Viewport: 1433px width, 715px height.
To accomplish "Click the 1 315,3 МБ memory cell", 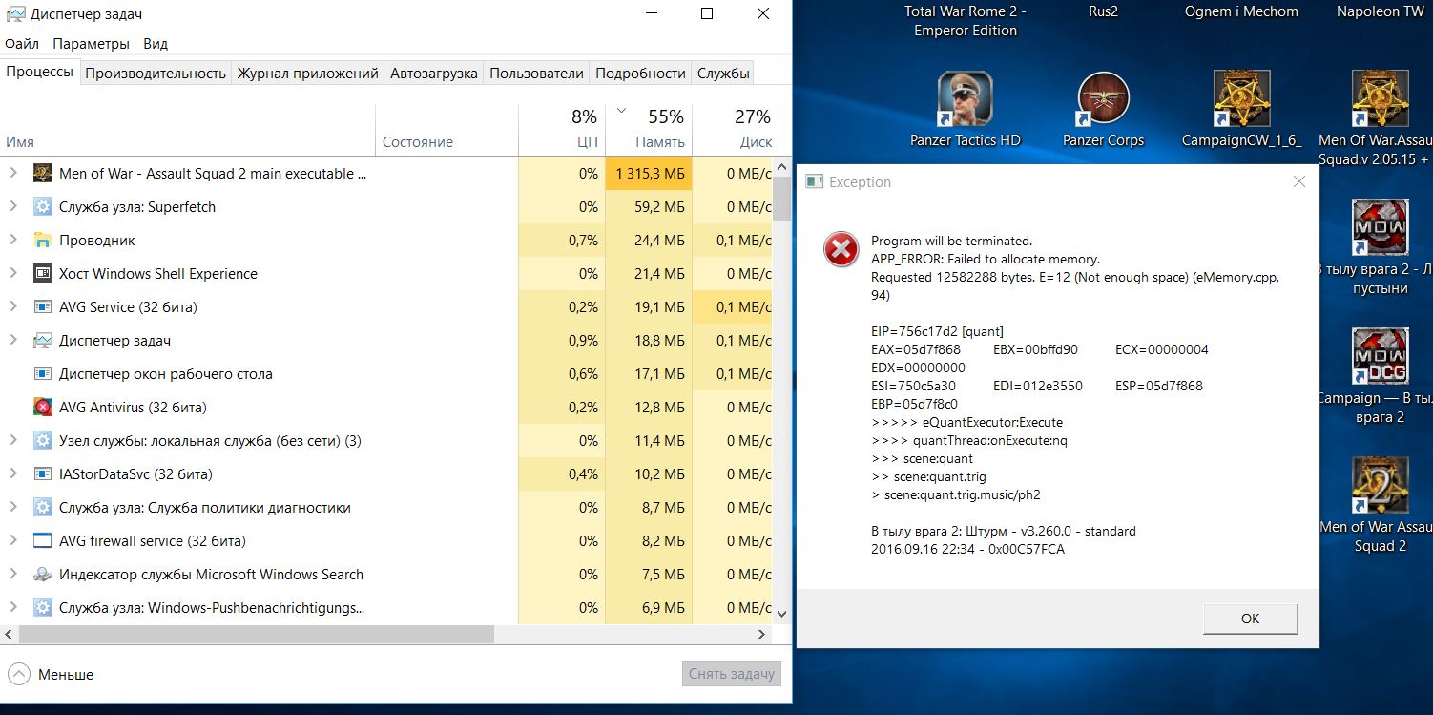I will (649, 173).
